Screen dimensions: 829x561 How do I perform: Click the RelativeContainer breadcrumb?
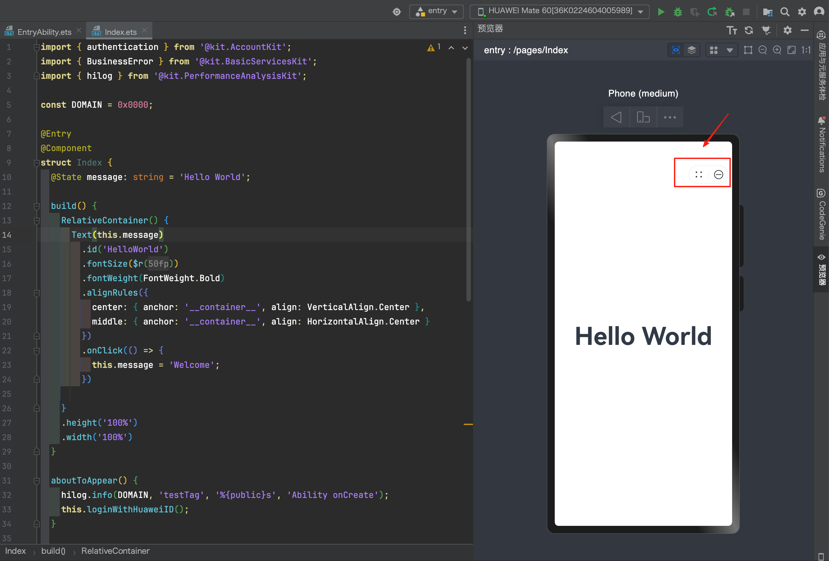coord(115,551)
